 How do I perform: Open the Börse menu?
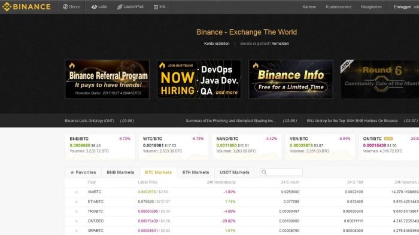tap(71, 7)
